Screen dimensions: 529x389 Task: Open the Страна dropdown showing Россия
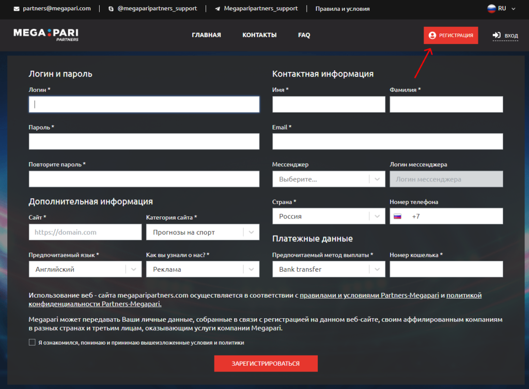coord(329,216)
